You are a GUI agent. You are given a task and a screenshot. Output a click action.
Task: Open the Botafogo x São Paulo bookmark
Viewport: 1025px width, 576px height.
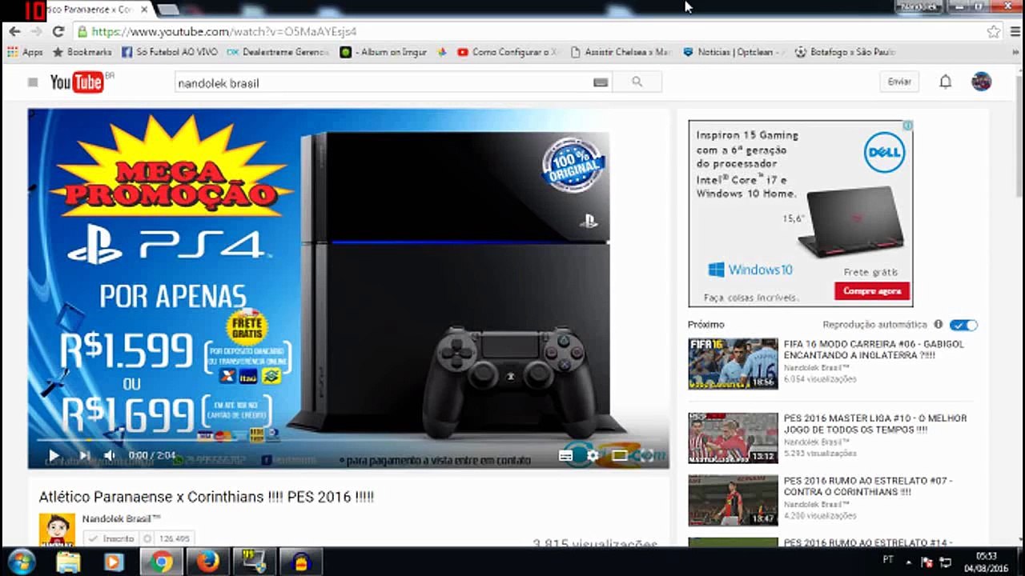tap(845, 52)
